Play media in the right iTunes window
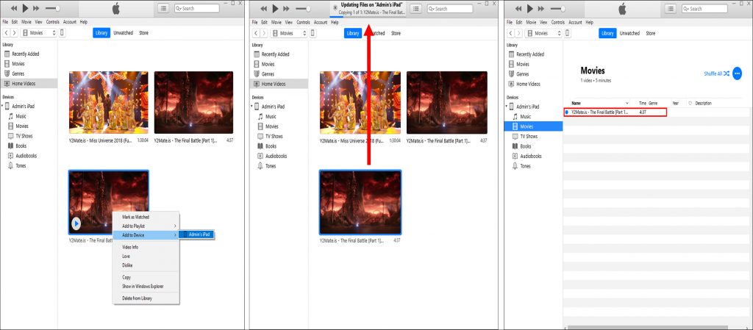The width and height of the screenshot is (753, 330). tap(530, 9)
